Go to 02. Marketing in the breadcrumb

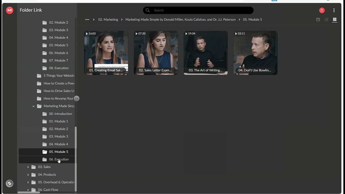point(108,19)
